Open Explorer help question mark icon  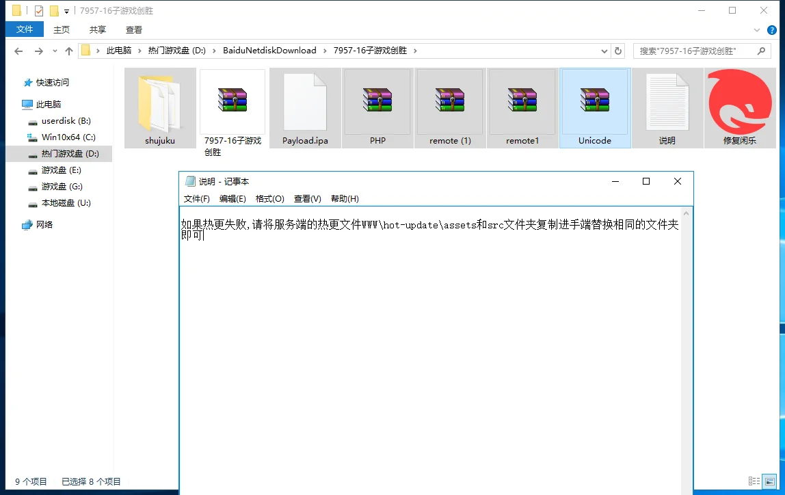click(771, 29)
